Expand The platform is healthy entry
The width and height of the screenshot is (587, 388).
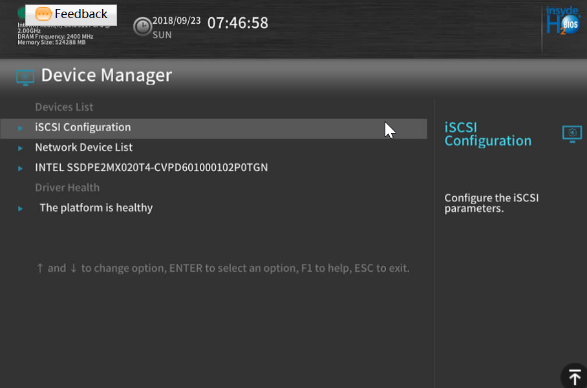96,207
